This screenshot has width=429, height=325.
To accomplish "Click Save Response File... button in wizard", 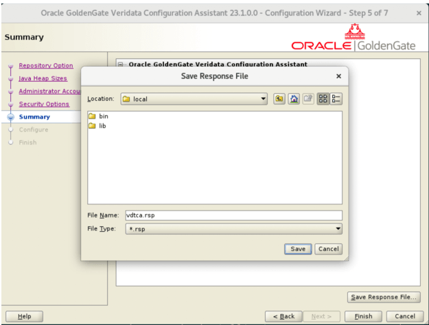I will click(x=384, y=297).
